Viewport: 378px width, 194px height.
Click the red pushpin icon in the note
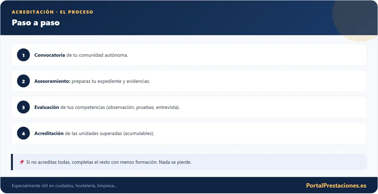pos(22,162)
